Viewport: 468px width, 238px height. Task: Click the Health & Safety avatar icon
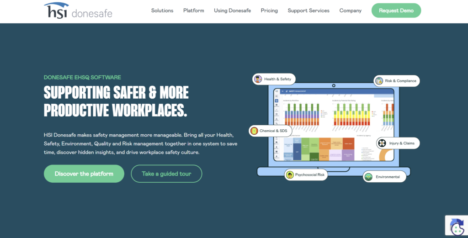258,79
